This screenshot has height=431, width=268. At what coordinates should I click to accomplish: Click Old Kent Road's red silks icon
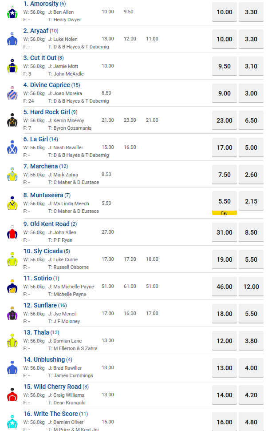click(x=12, y=232)
